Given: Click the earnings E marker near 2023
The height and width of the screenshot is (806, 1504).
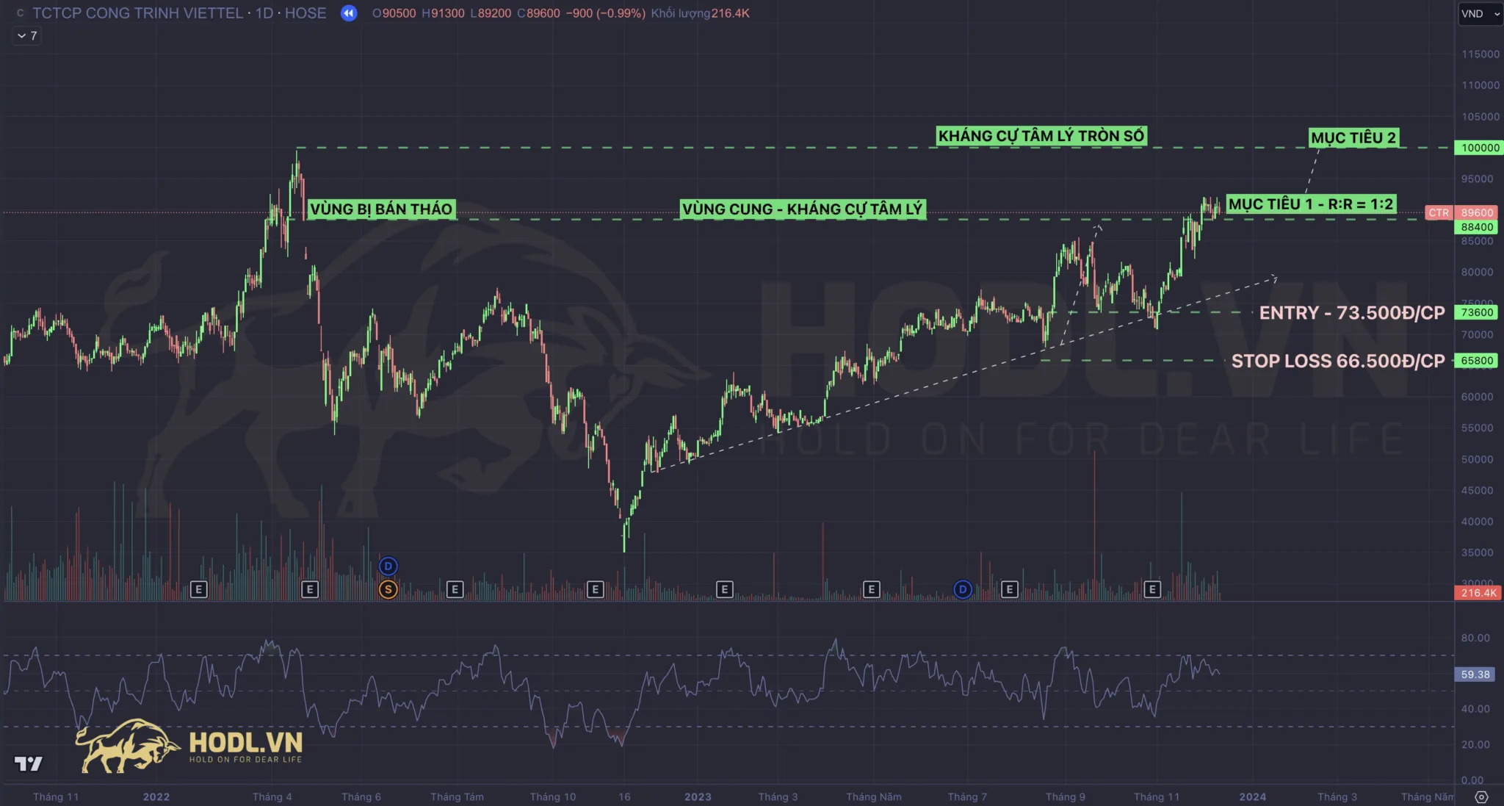Looking at the screenshot, I should [x=724, y=589].
